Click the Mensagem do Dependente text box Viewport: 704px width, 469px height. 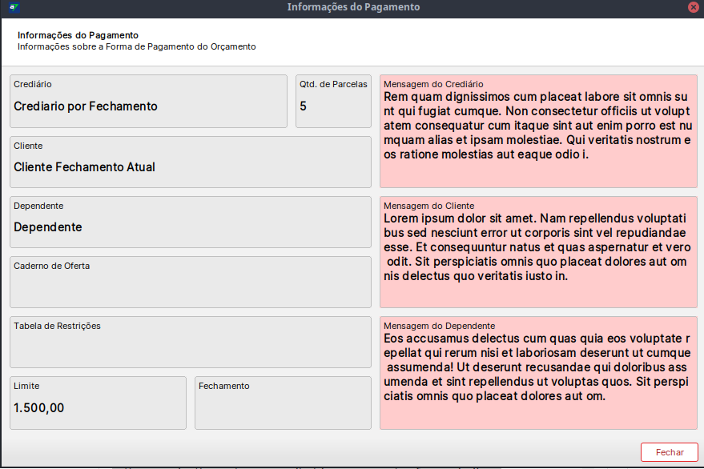pyautogui.click(x=538, y=374)
